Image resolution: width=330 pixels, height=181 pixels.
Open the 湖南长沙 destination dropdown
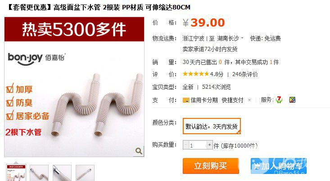coord(230,39)
